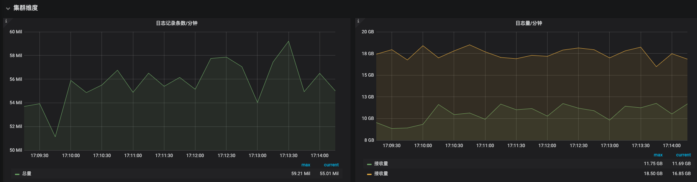Screen dimensions: 697x182
Task: Click the green swatch in 日志量 legend
Action: click(x=369, y=164)
